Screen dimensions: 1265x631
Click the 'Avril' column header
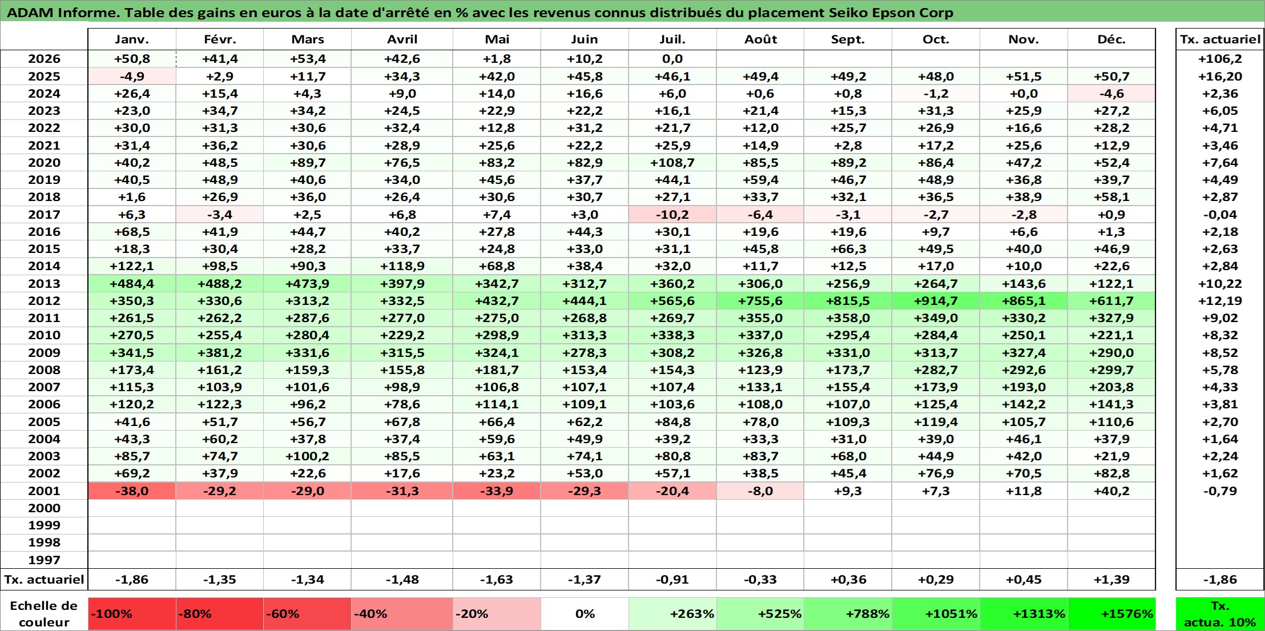(402, 39)
